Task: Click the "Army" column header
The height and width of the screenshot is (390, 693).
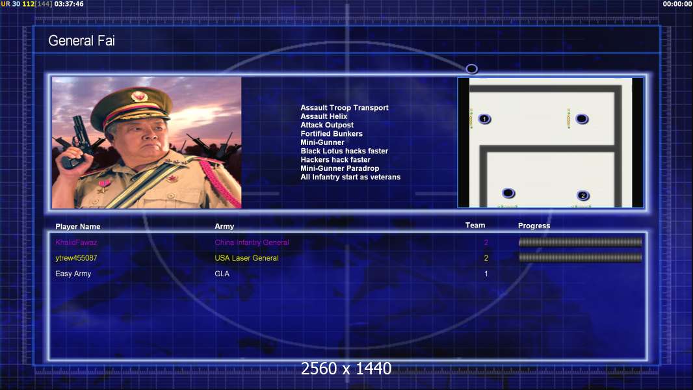Action: click(224, 226)
